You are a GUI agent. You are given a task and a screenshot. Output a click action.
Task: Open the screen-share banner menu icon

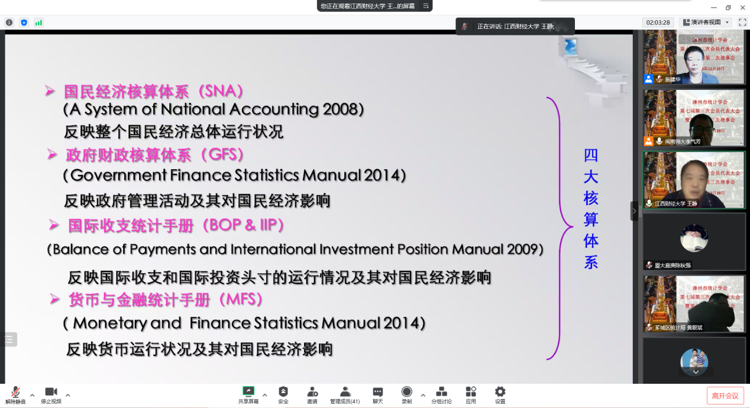(426, 6)
